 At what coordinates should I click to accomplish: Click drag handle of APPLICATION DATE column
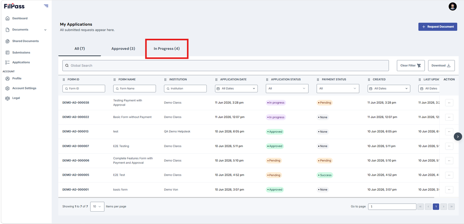coord(217,79)
